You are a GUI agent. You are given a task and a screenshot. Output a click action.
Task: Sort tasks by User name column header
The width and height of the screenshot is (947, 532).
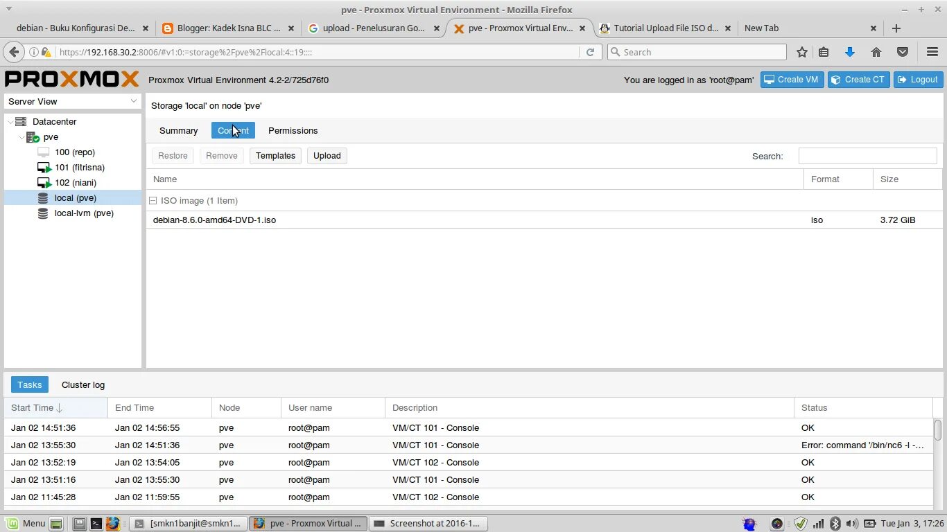pos(333,408)
